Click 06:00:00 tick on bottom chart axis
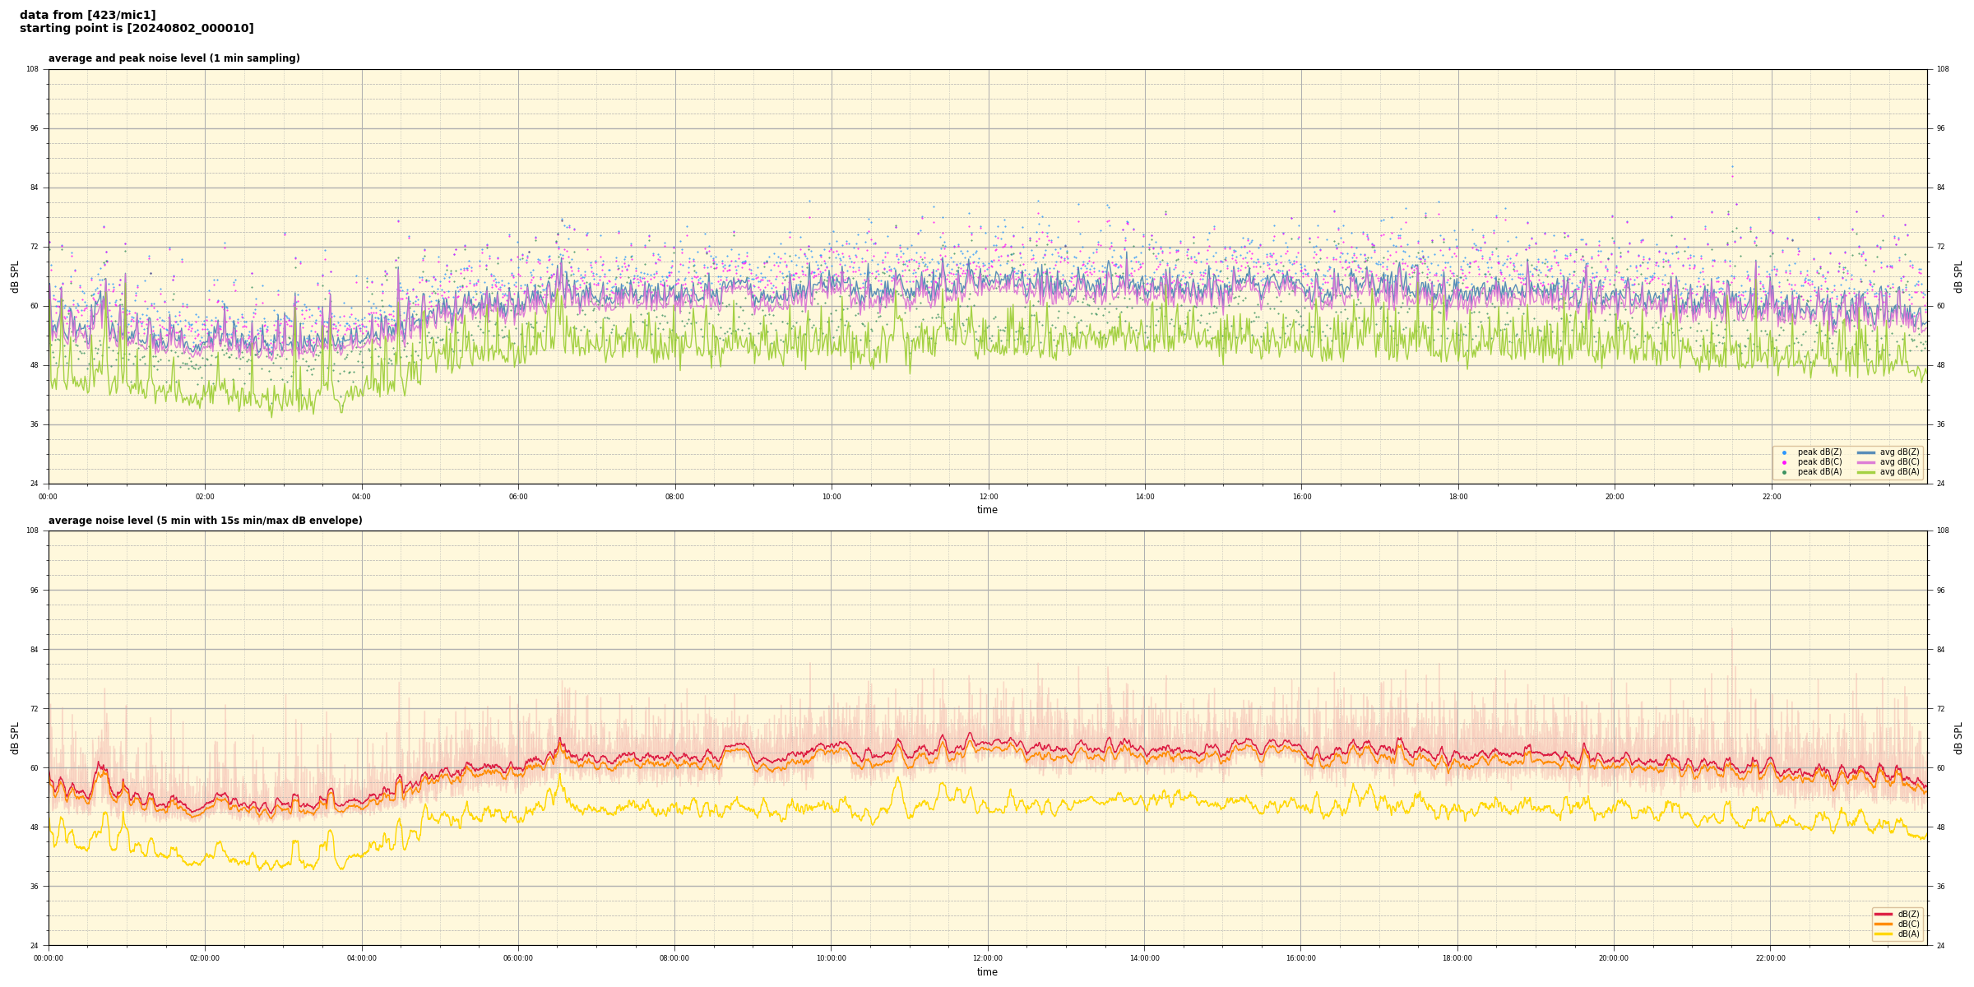Image resolution: width=1974 pixels, height=987 pixels. click(x=518, y=958)
